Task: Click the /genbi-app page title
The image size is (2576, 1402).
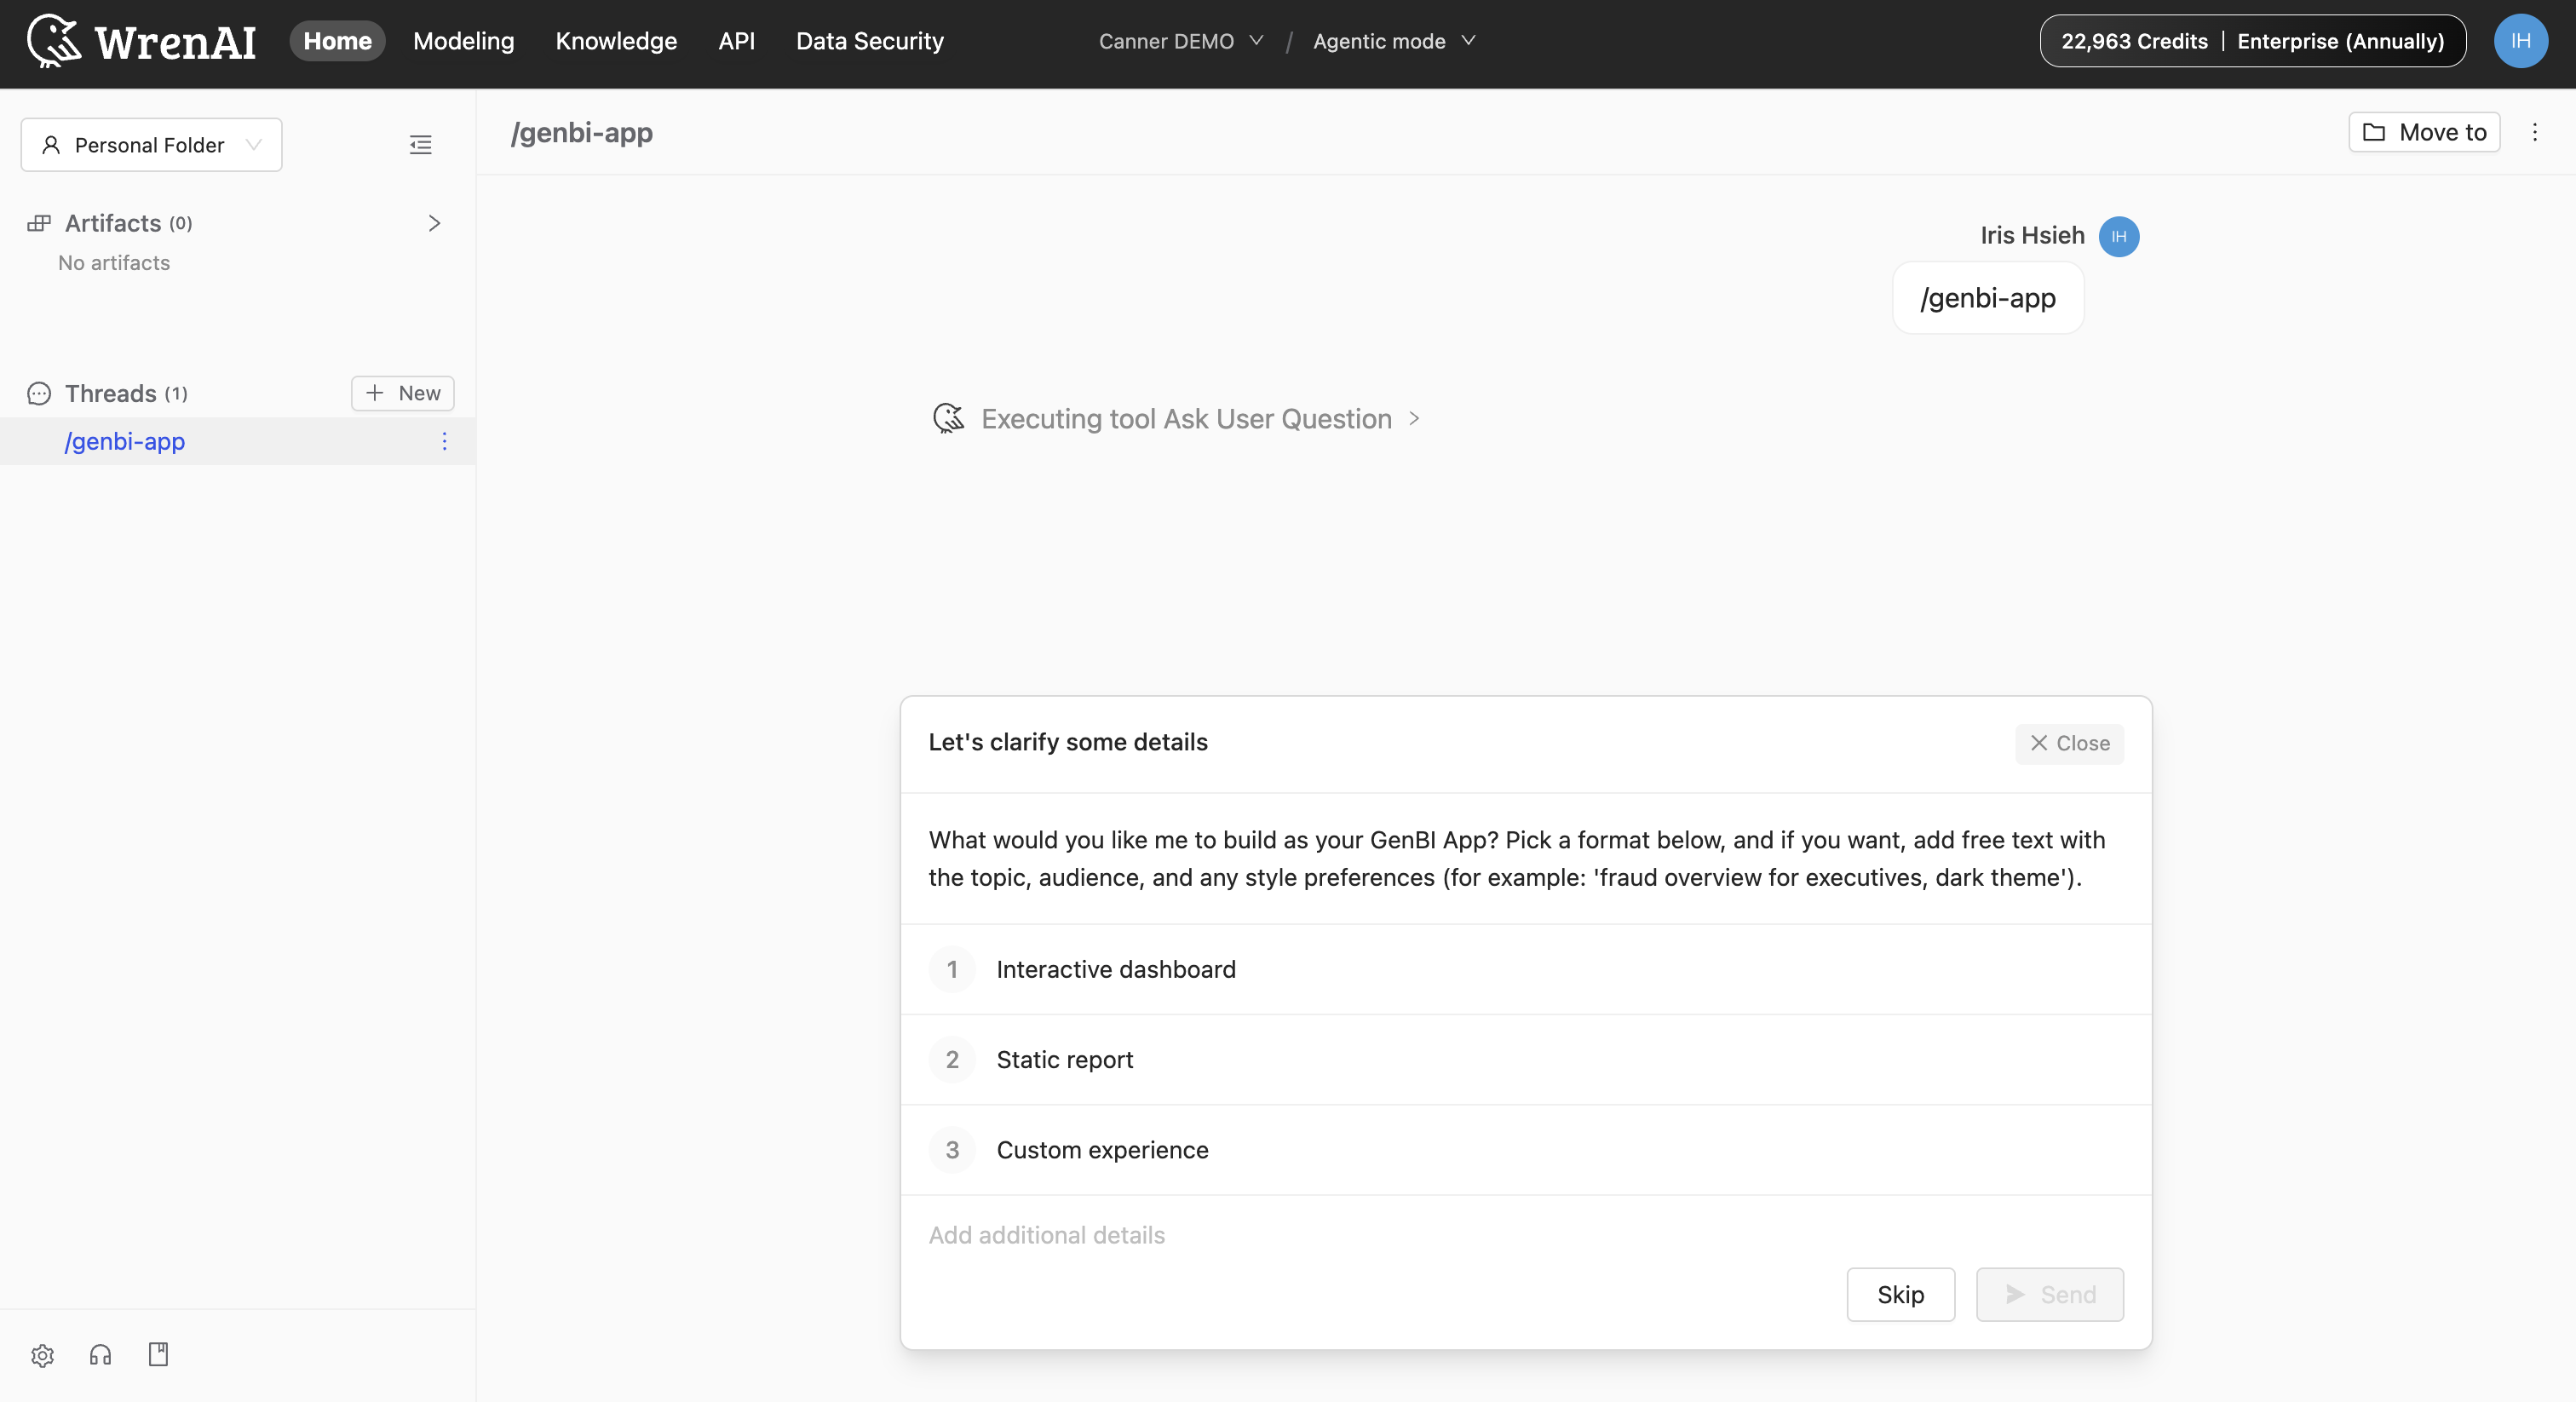Action: tap(581, 132)
